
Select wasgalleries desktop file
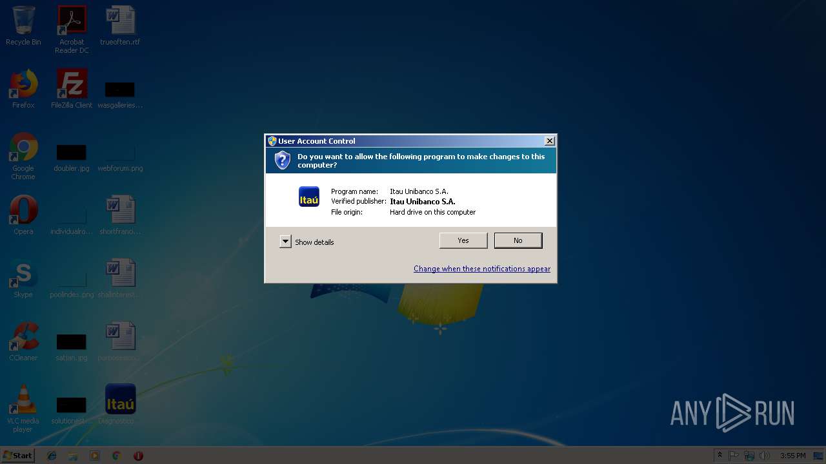[120, 94]
